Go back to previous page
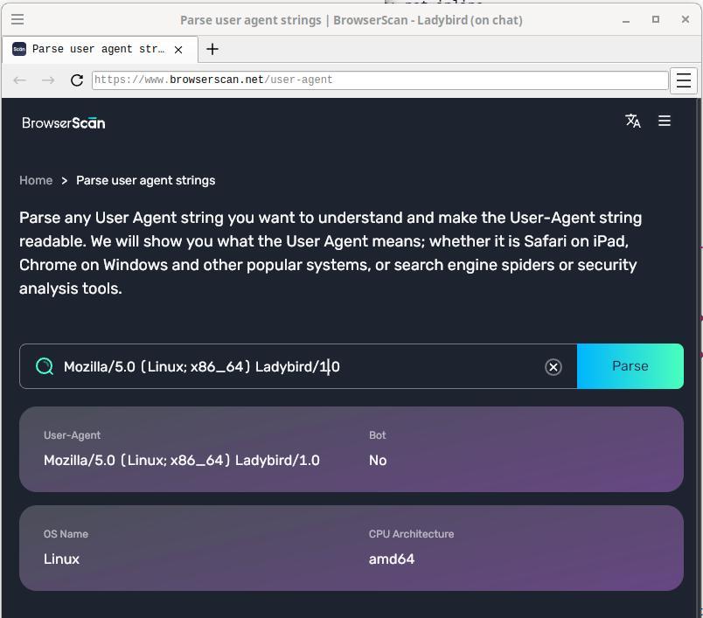The height and width of the screenshot is (618, 703). click(x=20, y=80)
